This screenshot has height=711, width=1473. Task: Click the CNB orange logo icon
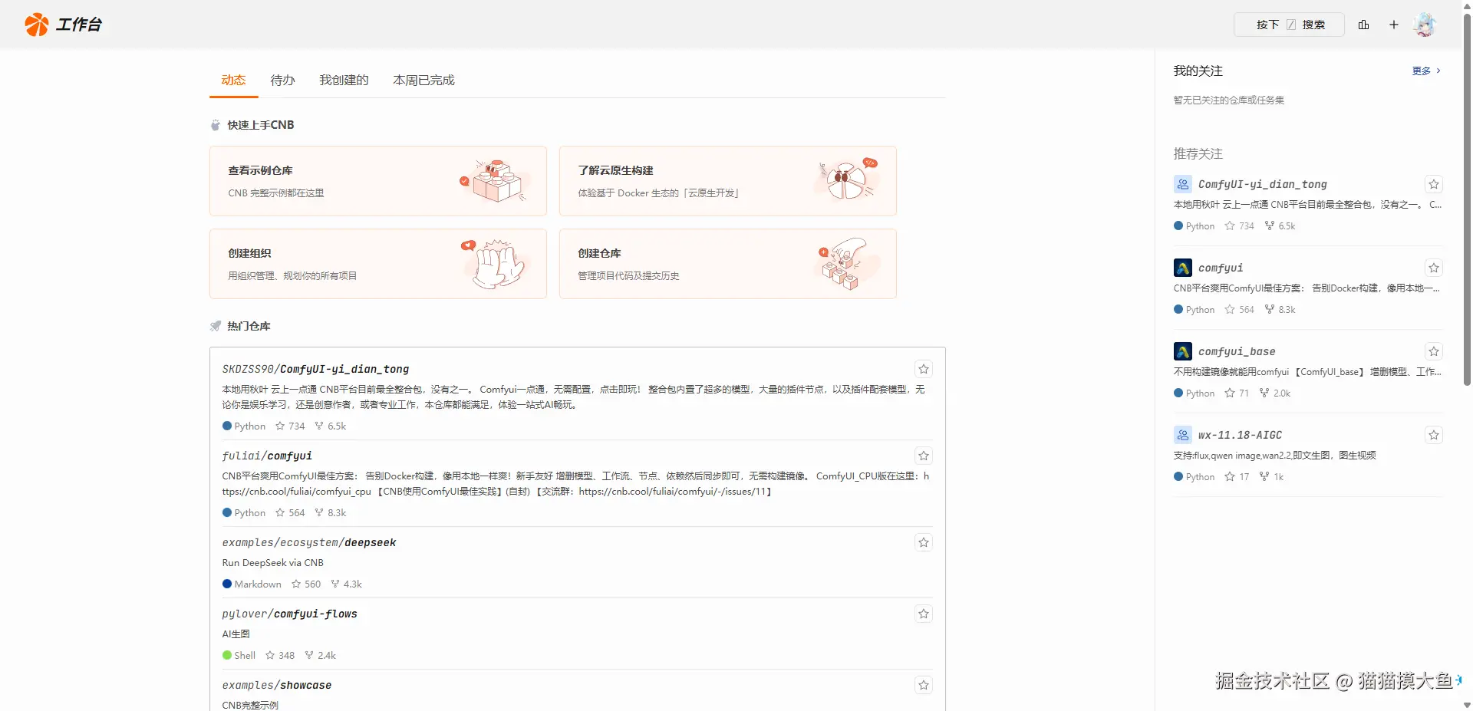(x=36, y=25)
